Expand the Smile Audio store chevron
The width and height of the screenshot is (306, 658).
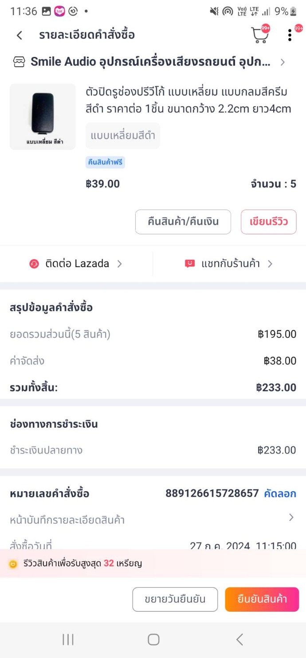coord(282,62)
